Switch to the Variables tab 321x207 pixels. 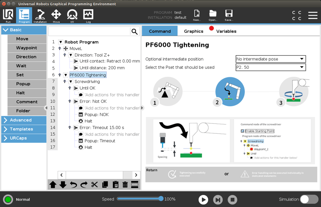[226, 31]
